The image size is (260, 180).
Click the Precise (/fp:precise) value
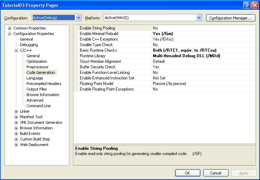click(x=170, y=84)
